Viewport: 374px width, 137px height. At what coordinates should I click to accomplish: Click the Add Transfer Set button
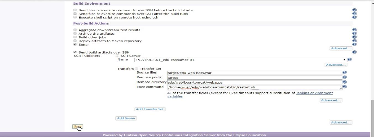[x=150, y=109]
